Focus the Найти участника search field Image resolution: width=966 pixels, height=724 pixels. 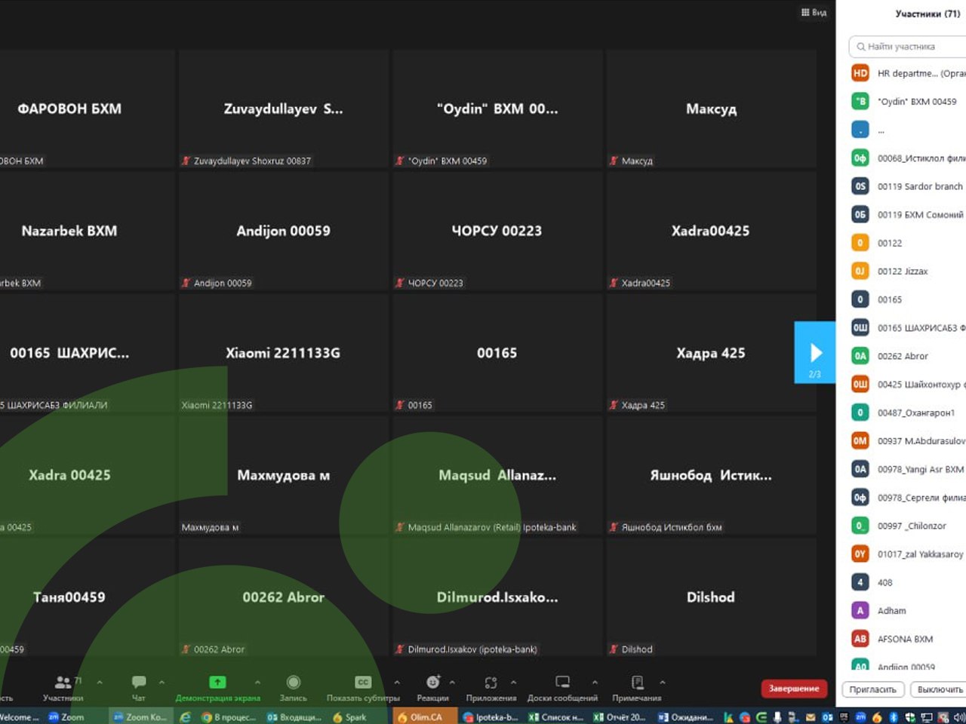(908, 47)
